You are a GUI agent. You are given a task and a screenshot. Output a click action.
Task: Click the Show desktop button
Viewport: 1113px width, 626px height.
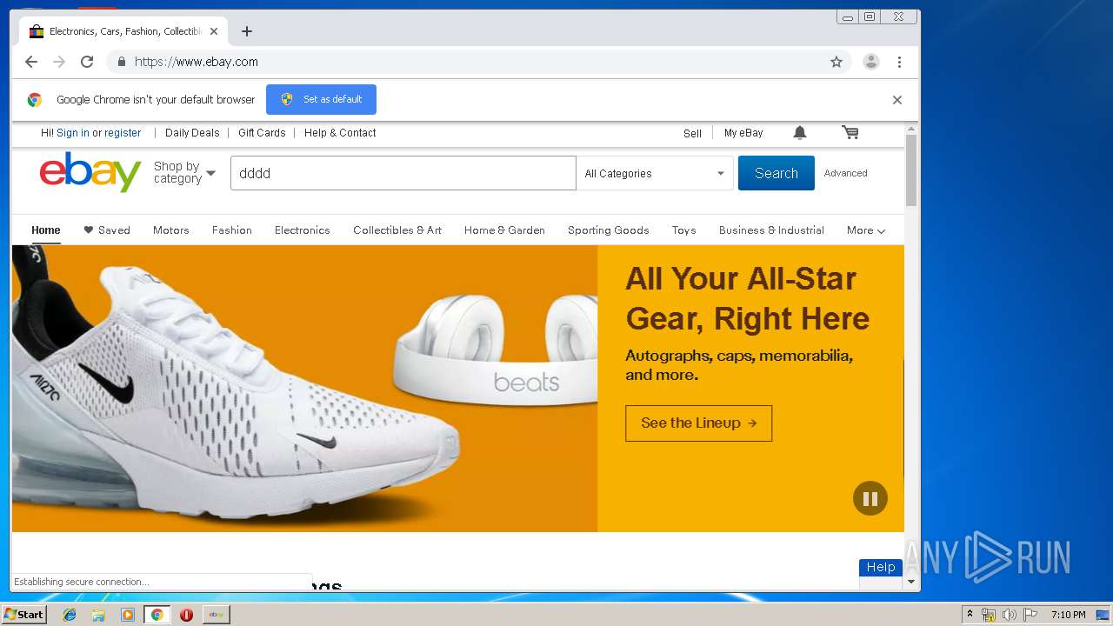(x=1103, y=615)
